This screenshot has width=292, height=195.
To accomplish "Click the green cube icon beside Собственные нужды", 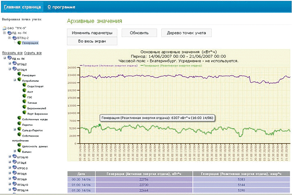I will click(19, 118).
